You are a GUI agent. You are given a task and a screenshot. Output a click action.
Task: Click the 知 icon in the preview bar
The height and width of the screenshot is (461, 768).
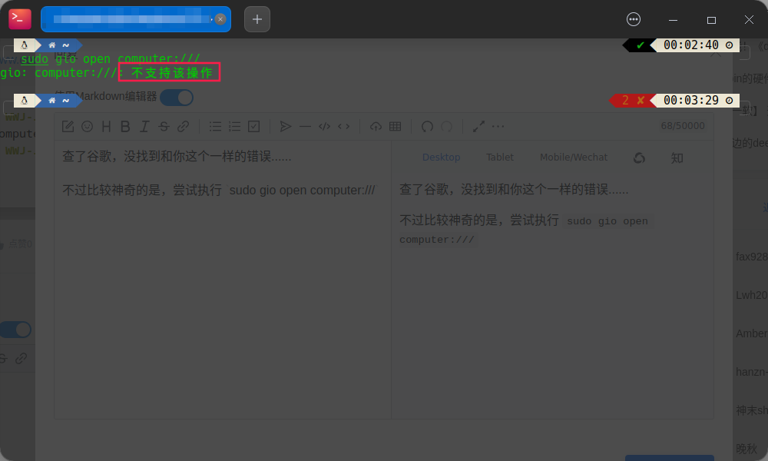point(677,157)
